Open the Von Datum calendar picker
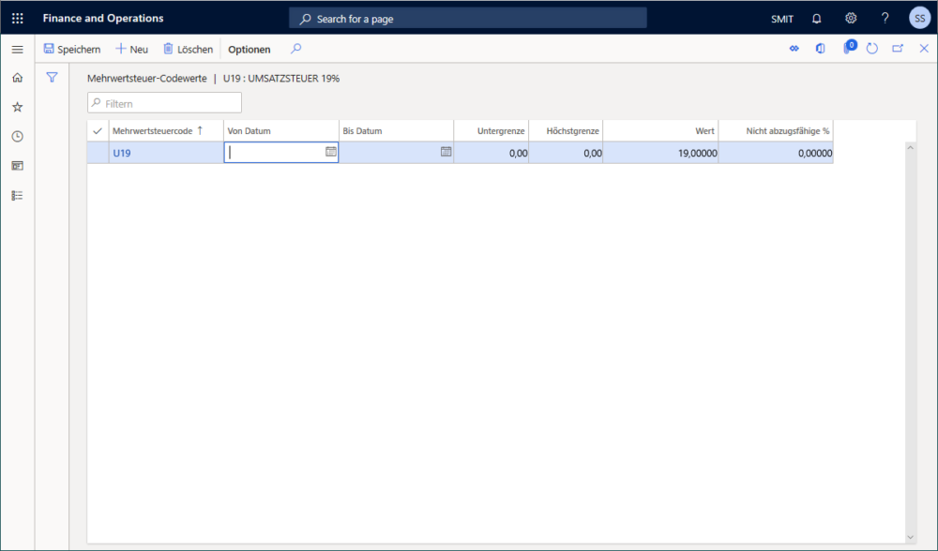Screen dimensions: 938x551 click(330, 152)
